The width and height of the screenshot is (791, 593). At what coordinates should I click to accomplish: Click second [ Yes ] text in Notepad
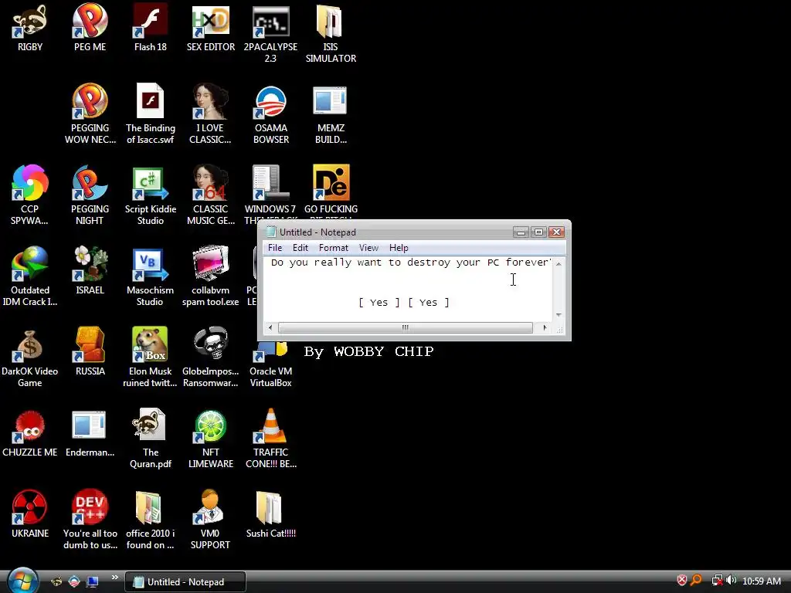pyautogui.click(x=428, y=303)
